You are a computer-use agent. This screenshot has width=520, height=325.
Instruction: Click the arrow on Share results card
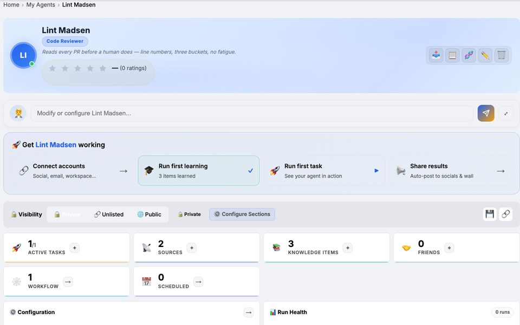pos(500,171)
